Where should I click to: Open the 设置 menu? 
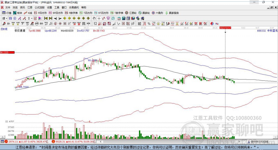(x=49, y=7)
